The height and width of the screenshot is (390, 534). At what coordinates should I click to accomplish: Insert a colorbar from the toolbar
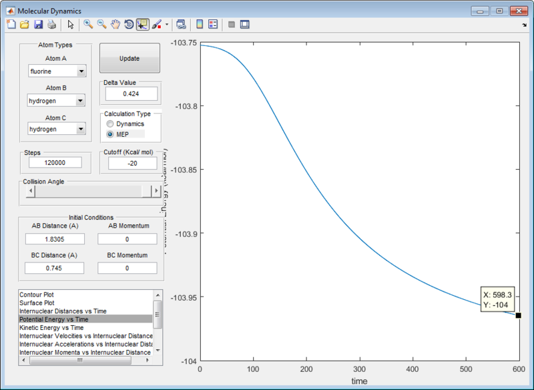[x=199, y=25]
